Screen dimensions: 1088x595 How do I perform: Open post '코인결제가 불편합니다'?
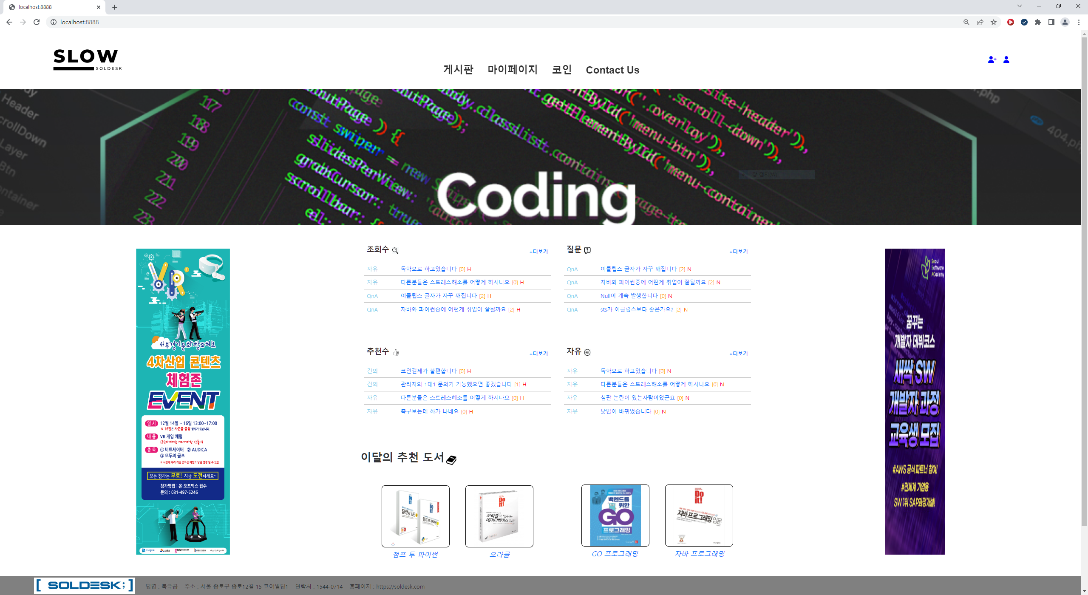click(x=428, y=371)
